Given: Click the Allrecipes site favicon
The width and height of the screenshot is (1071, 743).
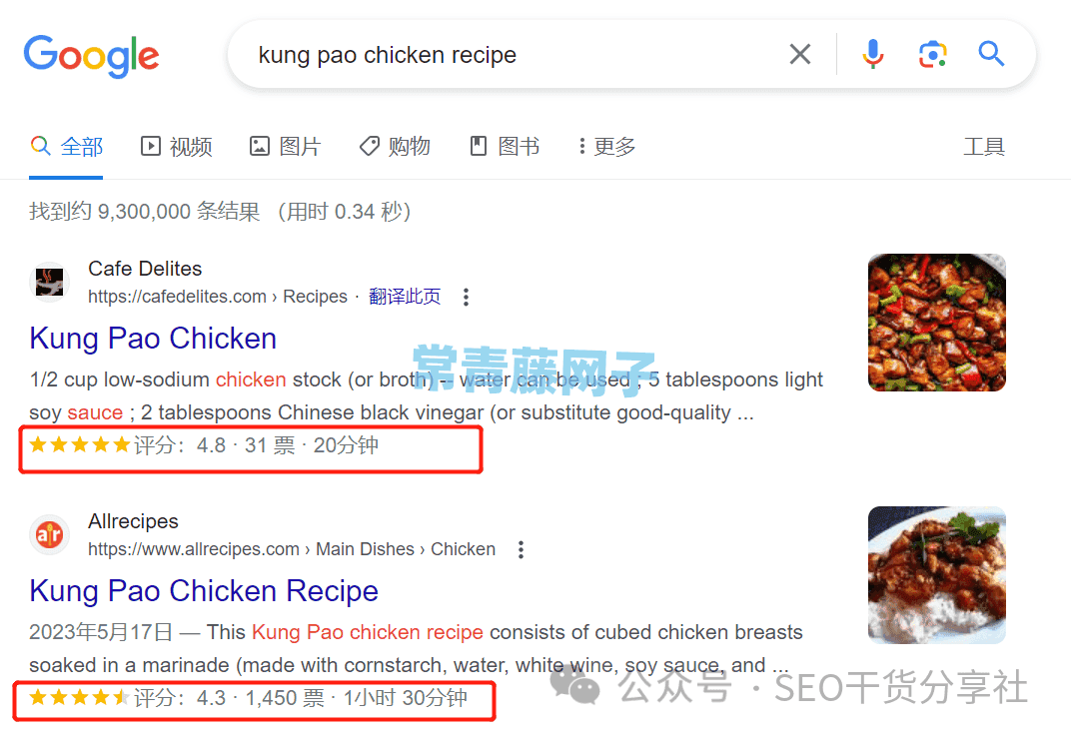Looking at the screenshot, I should coord(50,534).
